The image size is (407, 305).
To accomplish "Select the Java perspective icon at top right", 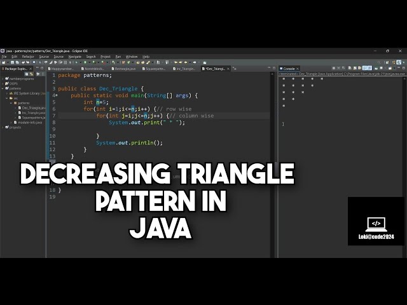I will (399, 62).
